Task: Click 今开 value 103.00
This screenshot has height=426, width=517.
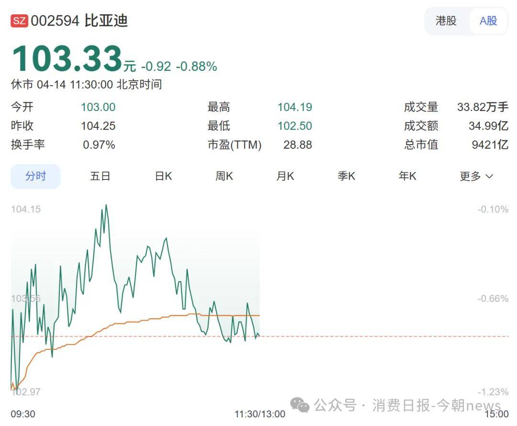Action: pos(98,107)
